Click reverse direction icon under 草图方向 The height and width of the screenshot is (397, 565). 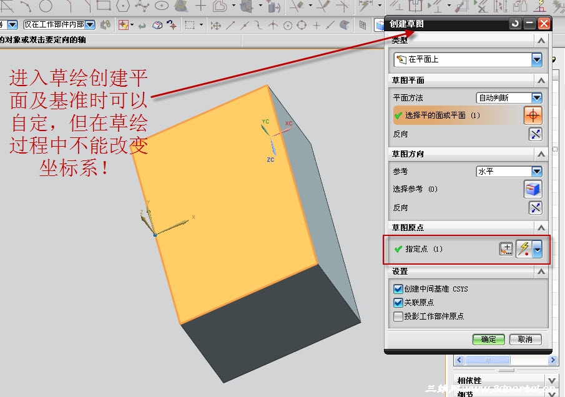536,207
